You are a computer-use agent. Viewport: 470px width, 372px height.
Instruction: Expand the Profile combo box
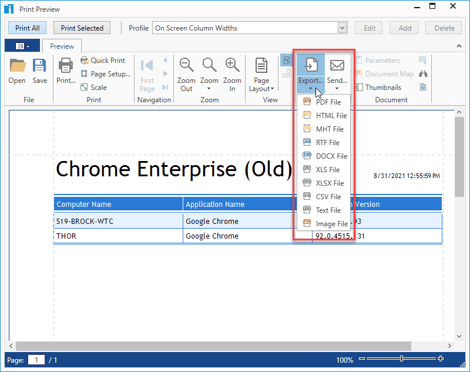[x=343, y=28]
